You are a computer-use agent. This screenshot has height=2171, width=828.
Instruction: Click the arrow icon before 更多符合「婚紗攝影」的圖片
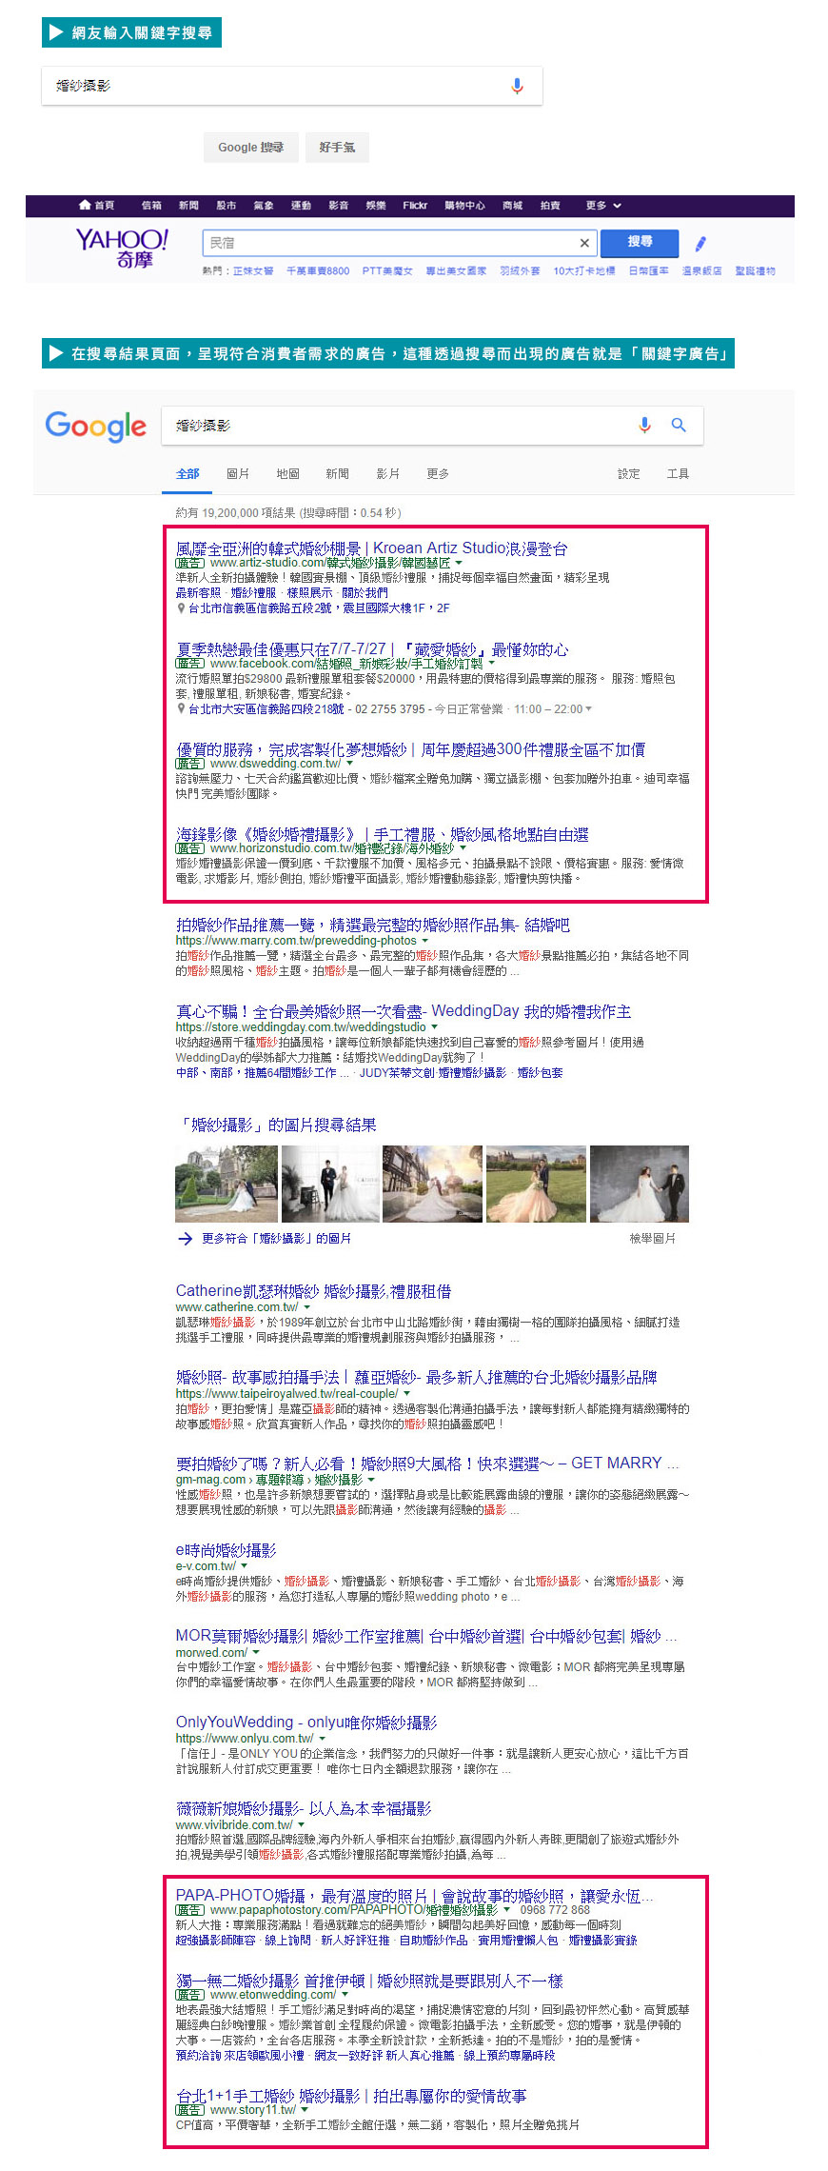[x=185, y=1238]
